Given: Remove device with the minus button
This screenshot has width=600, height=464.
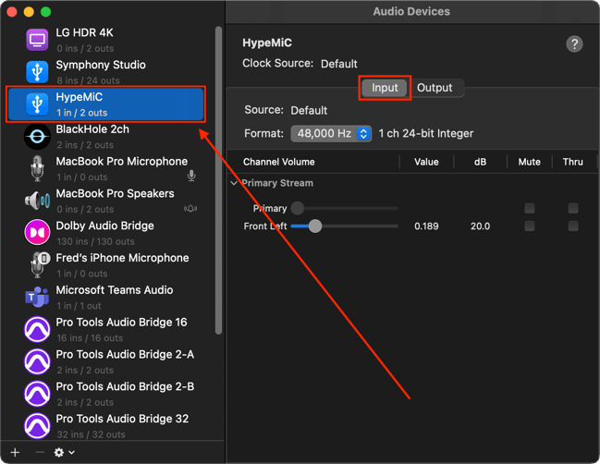Looking at the screenshot, I should pyautogui.click(x=40, y=453).
